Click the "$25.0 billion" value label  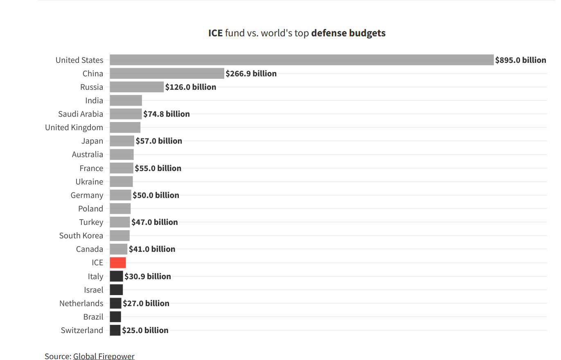pyautogui.click(x=145, y=330)
